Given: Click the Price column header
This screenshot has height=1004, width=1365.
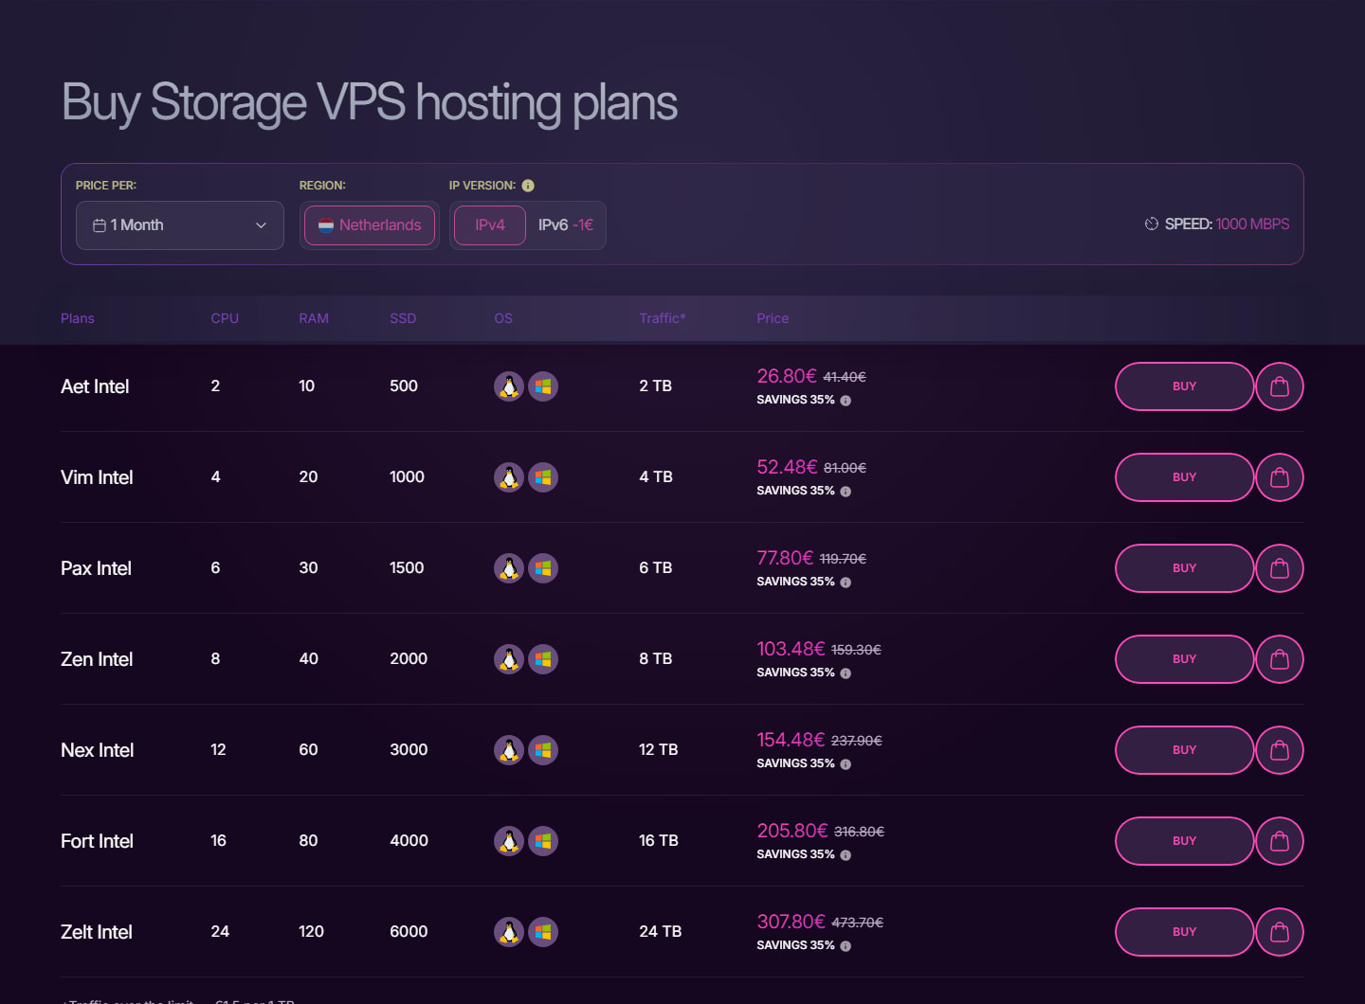Looking at the screenshot, I should 773,318.
